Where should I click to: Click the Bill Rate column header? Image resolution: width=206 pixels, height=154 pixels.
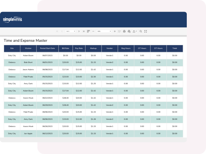coord(66,48)
